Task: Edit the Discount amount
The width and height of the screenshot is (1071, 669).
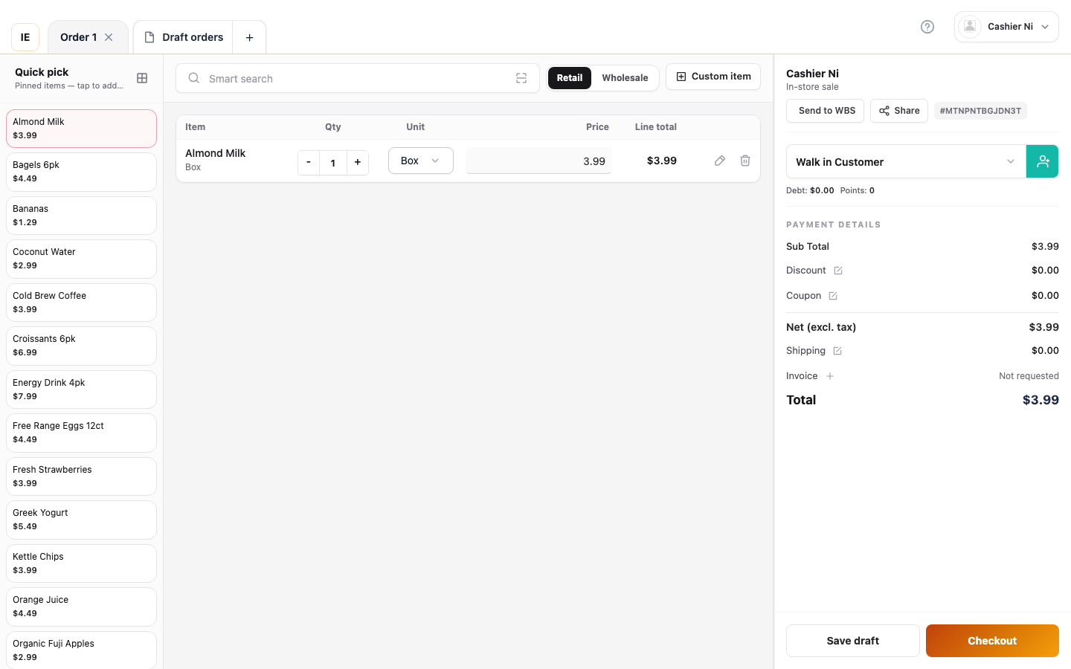Action: coord(838,271)
